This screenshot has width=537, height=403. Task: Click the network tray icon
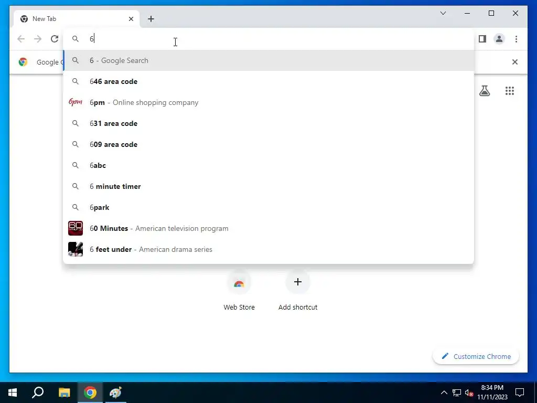[x=457, y=393]
